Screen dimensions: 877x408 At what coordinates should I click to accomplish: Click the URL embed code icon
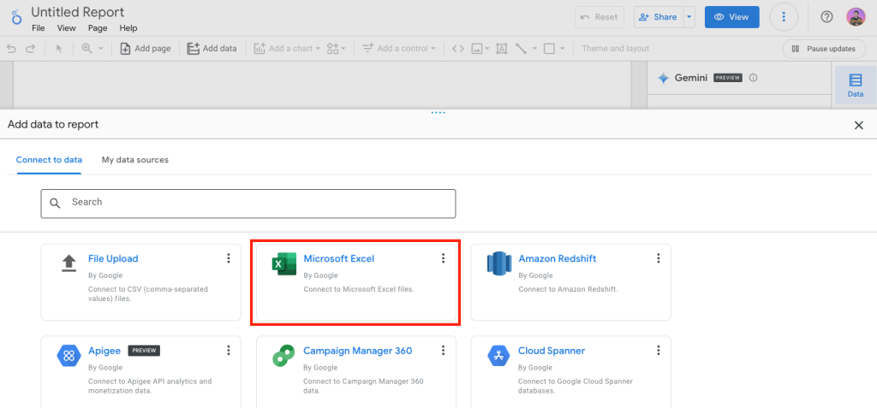(458, 49)
